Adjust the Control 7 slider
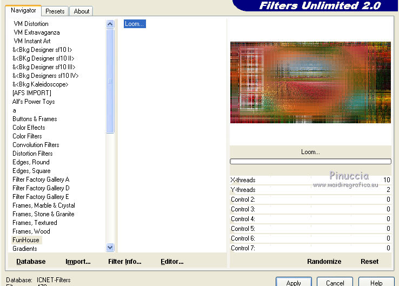The image size is (399, 286). [310, 248]
